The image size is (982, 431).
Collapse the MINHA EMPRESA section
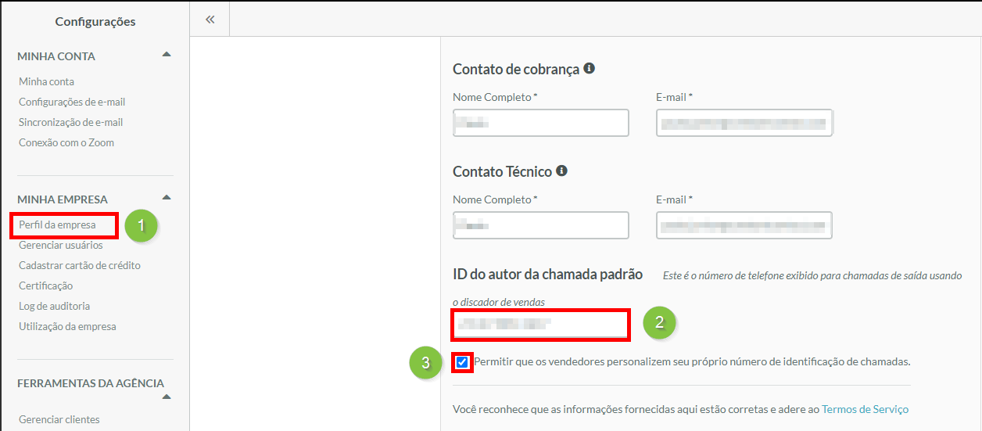point(166,197)
